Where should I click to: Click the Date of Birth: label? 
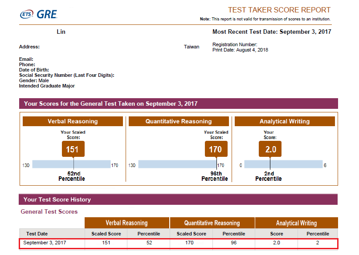coord(34,70)
